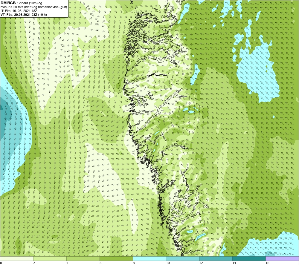Screen dimensions: 299x265
Task: Click the '14' label on the scale
Action: 234,263
